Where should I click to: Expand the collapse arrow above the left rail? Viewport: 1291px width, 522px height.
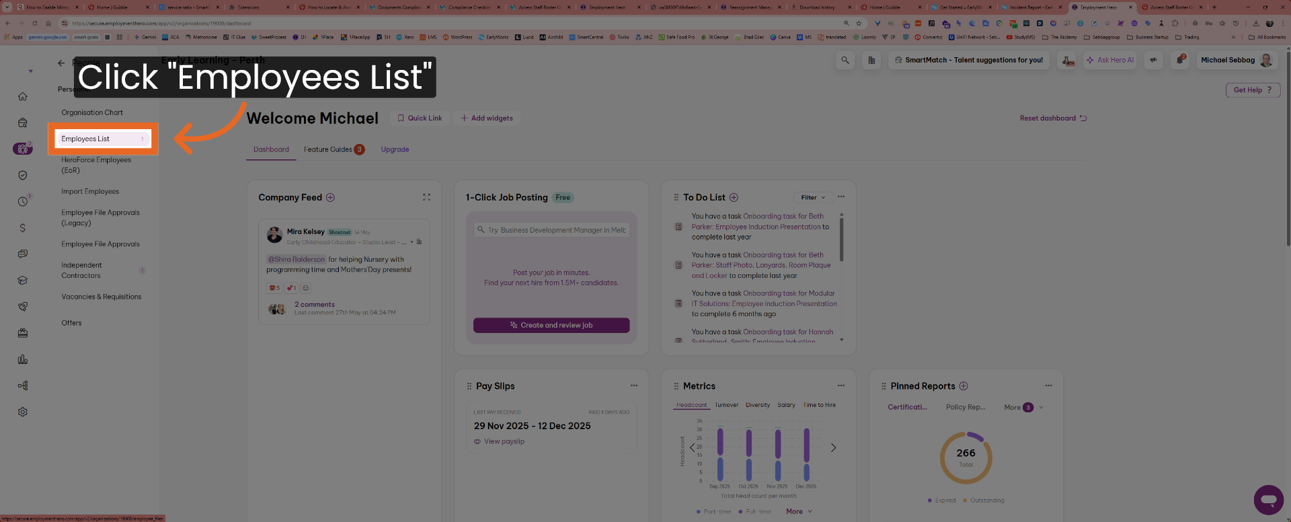30,71
